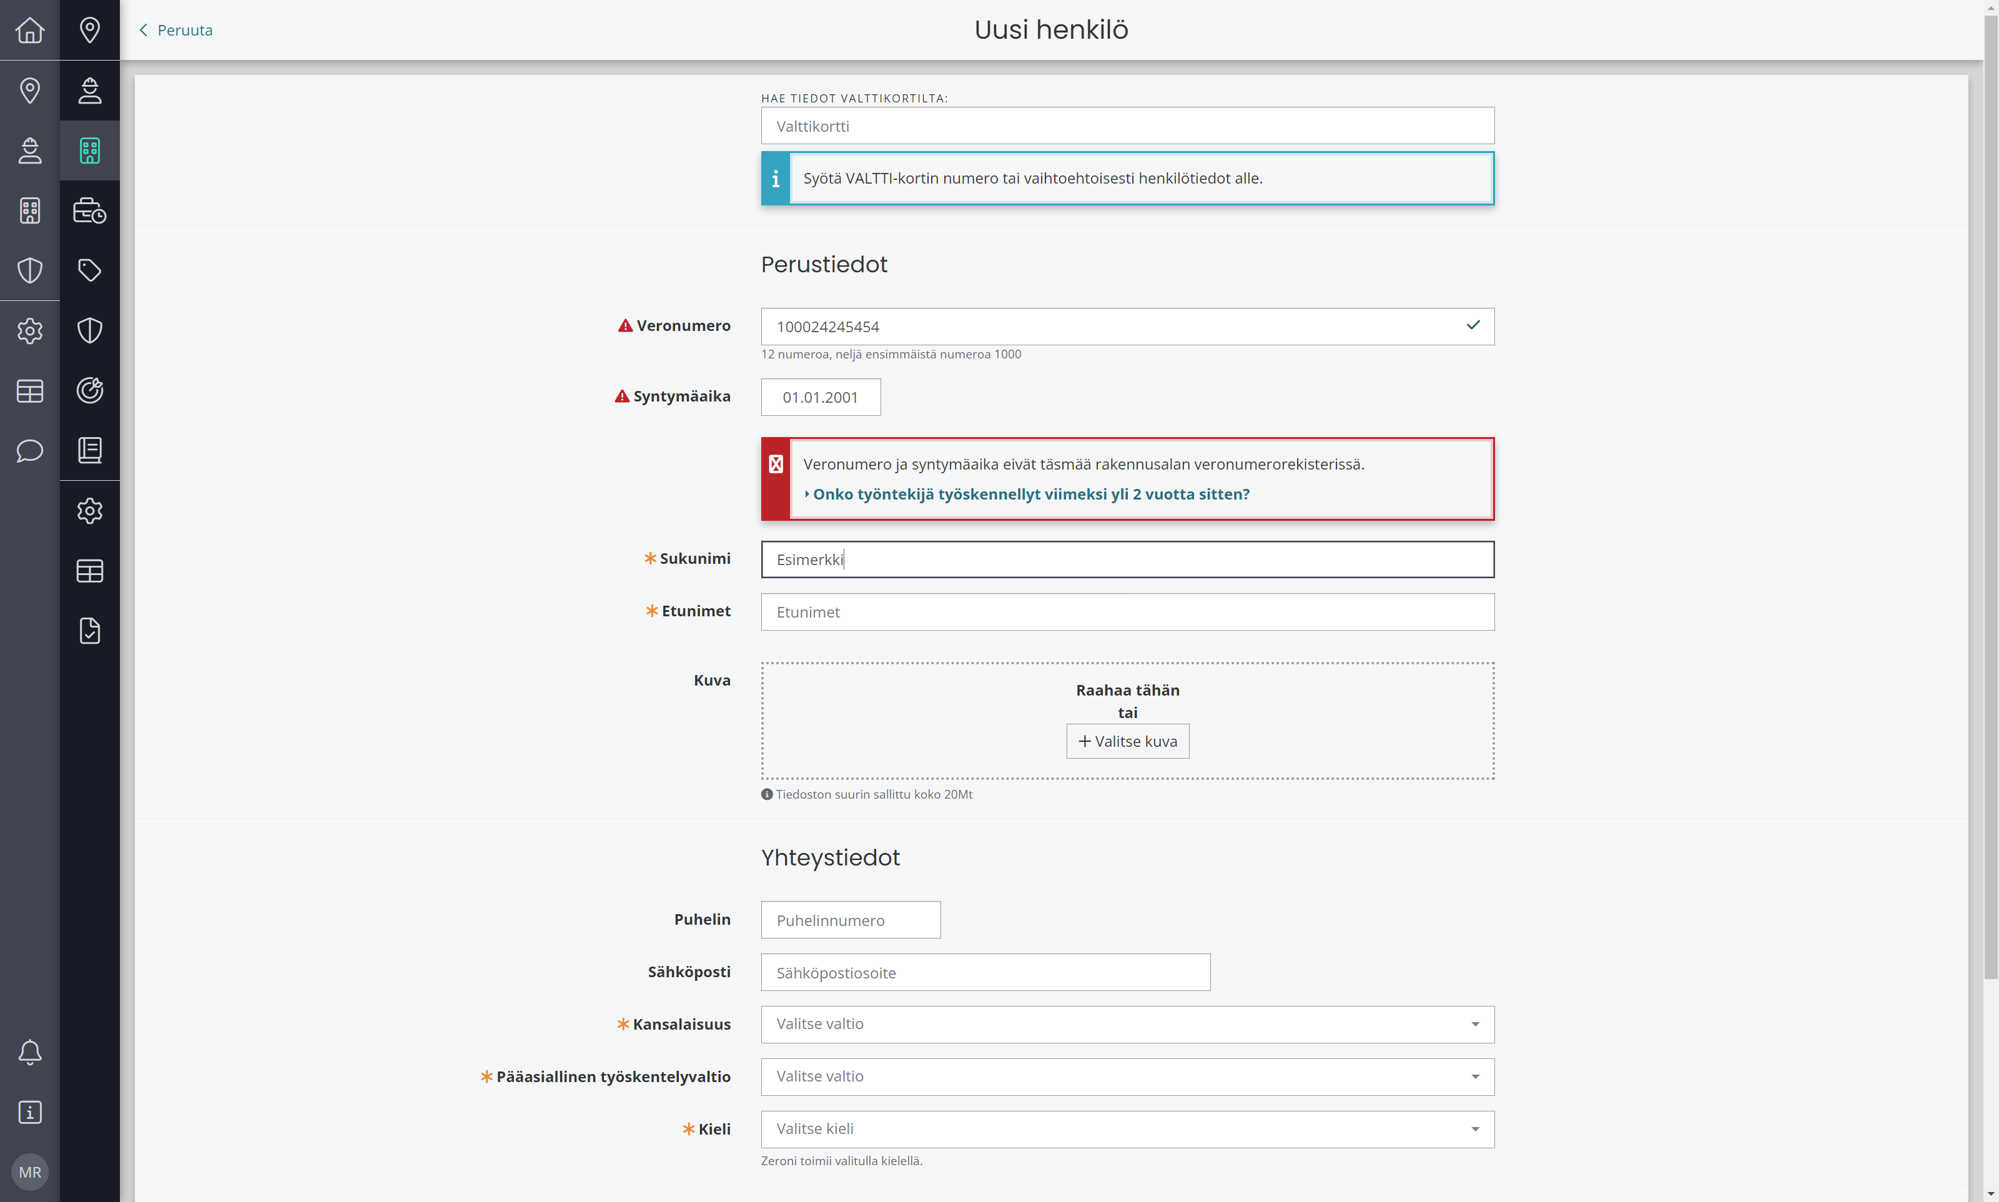
Task: Open the MR user avatar
Action: click(30, 1172)
